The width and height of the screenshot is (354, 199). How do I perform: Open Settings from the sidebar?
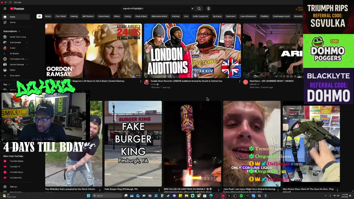pos(16,187)
